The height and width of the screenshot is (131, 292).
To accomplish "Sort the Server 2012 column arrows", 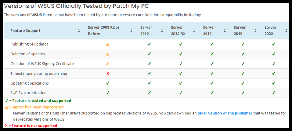I will point(162,31).
